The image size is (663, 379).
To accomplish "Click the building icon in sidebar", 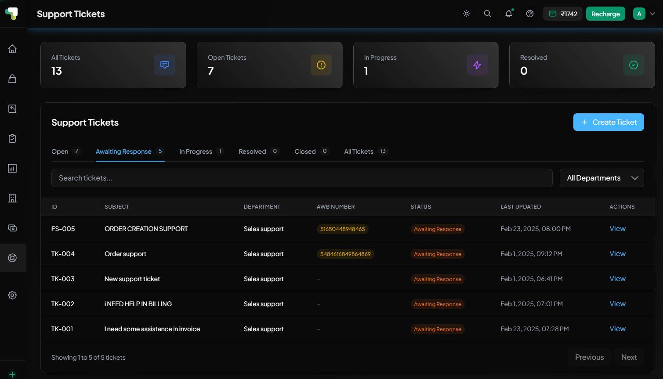I will click(x=12, y=198).
